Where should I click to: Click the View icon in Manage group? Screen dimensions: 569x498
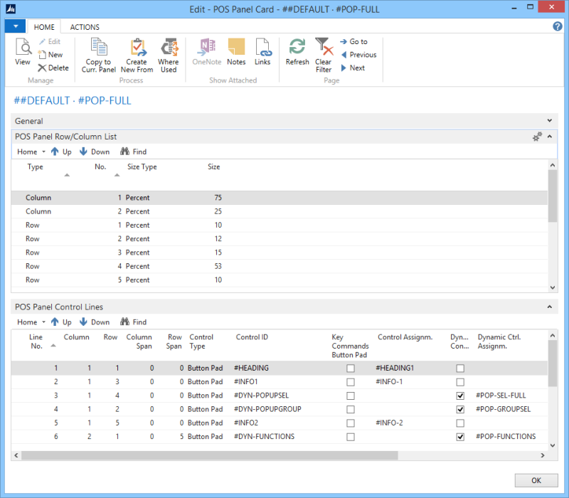click(23, 48)
